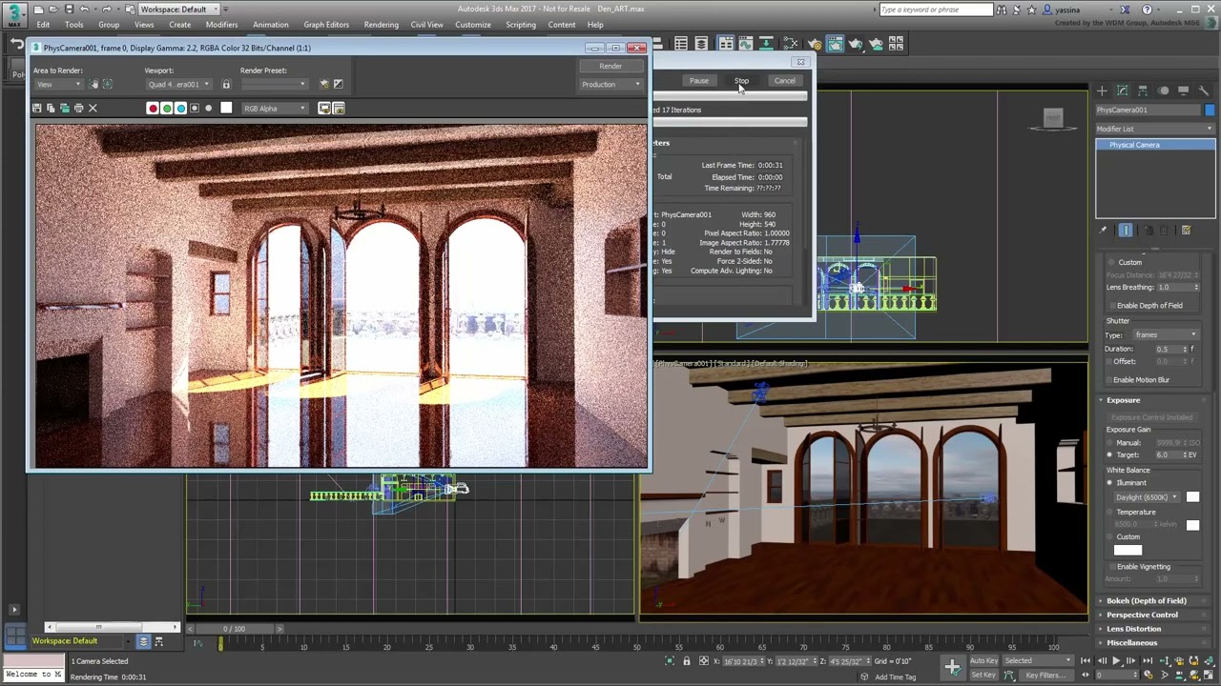Open RGB Alpha channel dropdown
The width and height of the screenshot is (1221, 686).
(x=275, y=108)
